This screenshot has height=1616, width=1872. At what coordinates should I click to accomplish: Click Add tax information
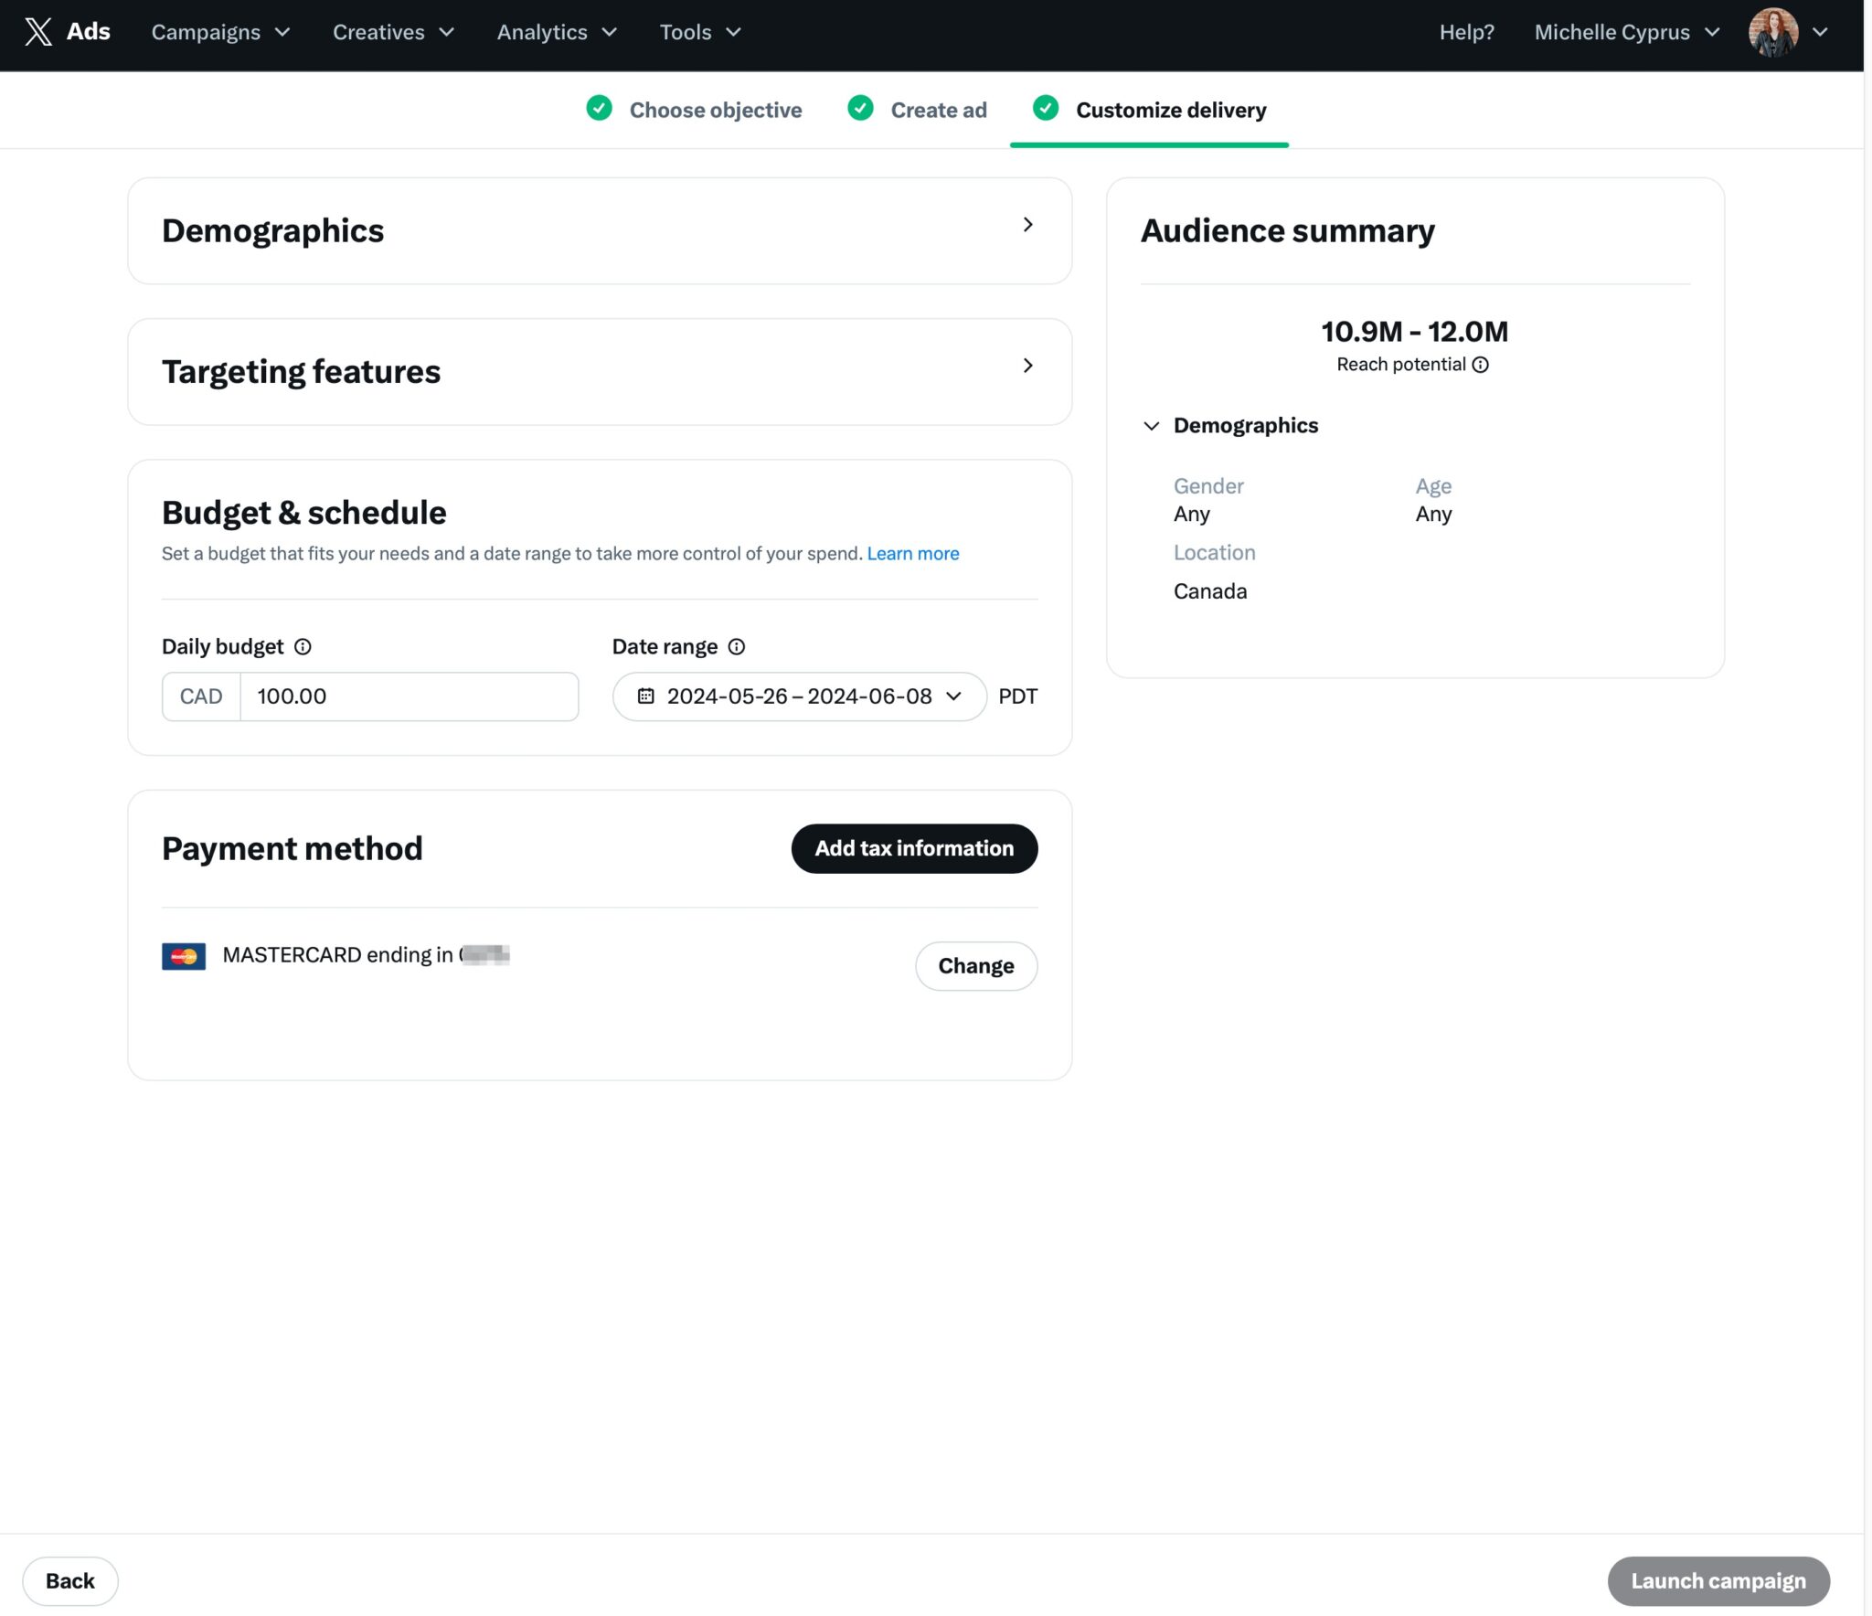click(x=913, y=848)
